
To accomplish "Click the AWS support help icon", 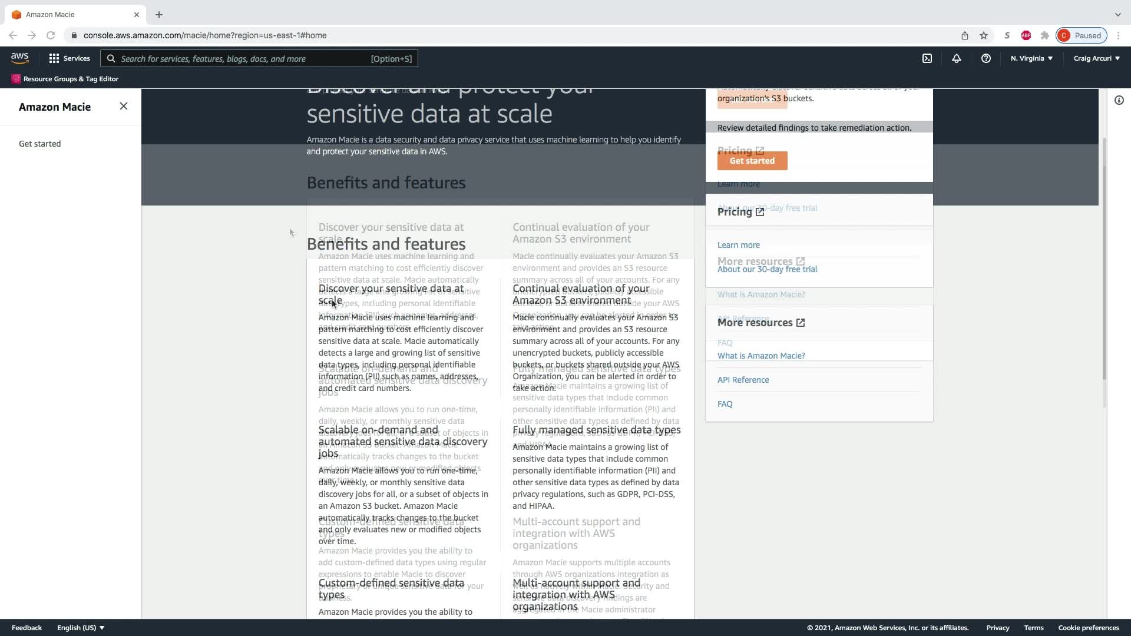I will coord(986,58).
